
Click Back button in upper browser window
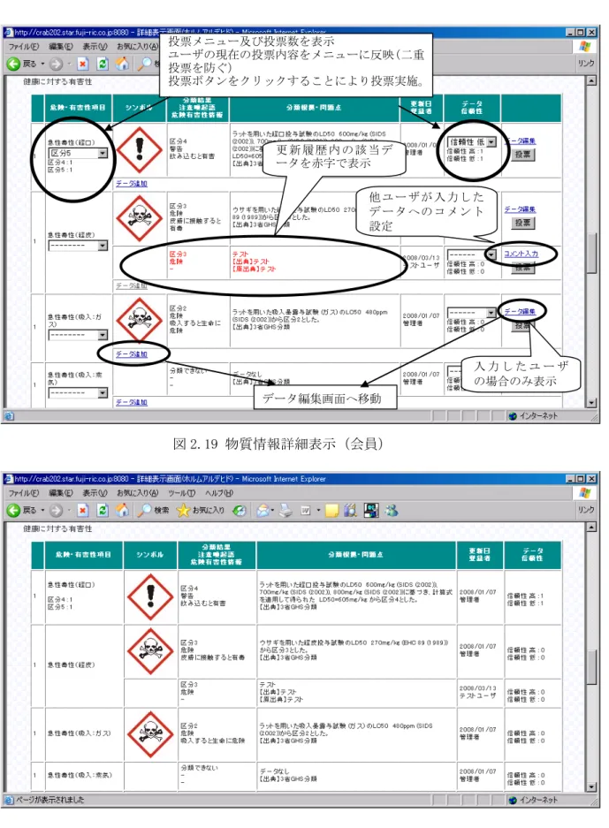coord(21,64)
